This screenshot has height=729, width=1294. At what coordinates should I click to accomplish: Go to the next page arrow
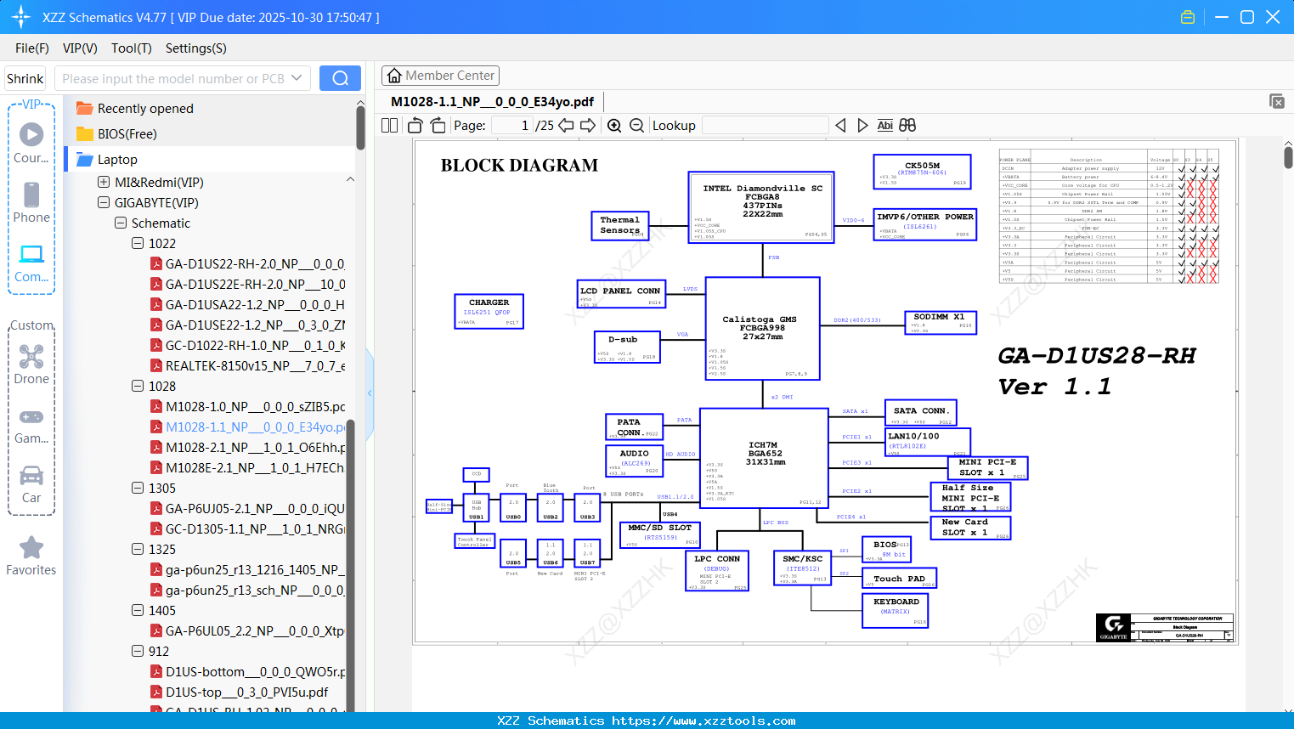[588, 125]
